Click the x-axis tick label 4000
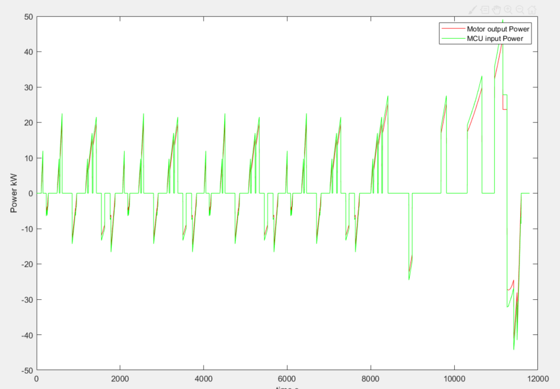The image size is (560, 389). tap(204, 379)
